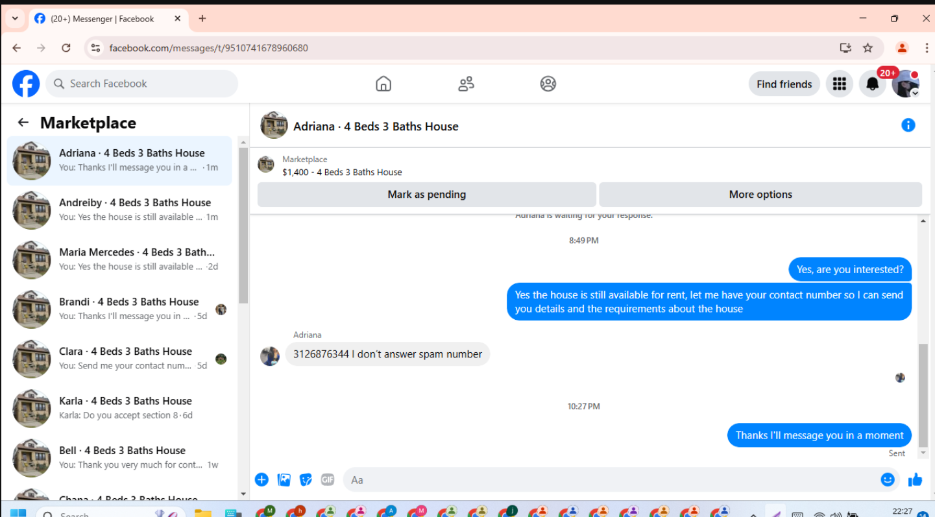Click the seen-by avatar under Adriana's message
935x517 pixels.
pyautogui.click(x=900, y=378)
